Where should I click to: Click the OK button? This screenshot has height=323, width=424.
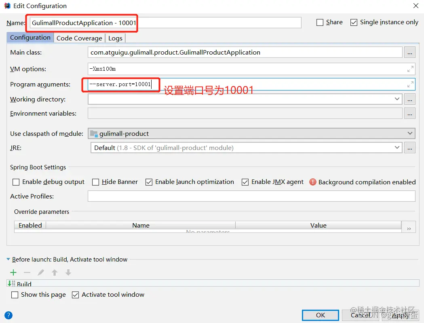point(321,315)
